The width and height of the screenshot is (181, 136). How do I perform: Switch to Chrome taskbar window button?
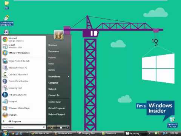41,133
